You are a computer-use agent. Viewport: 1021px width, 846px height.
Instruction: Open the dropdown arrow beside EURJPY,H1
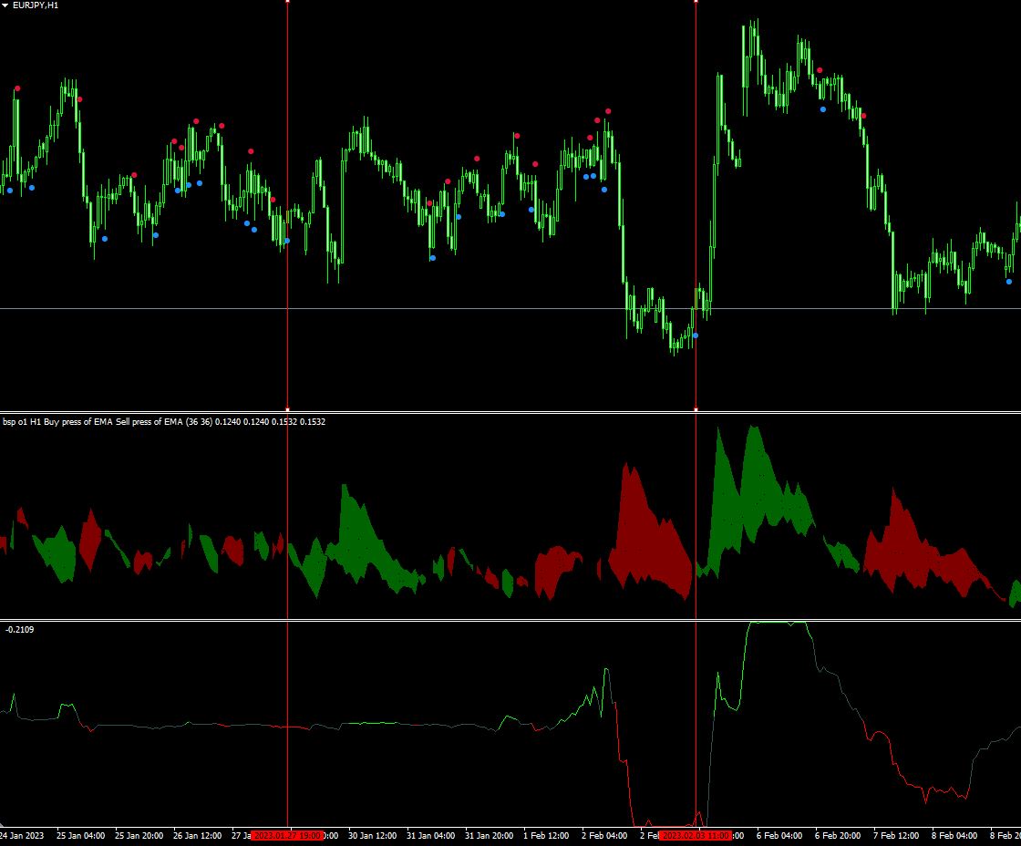coord(5,5)
